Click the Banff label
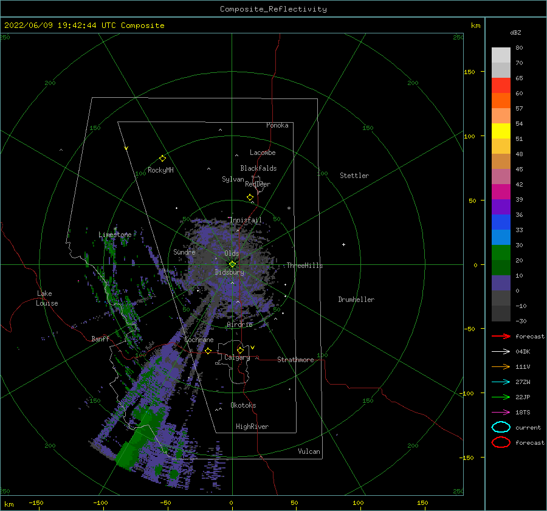This screenshot has width=547, height=511. point(100,338)
